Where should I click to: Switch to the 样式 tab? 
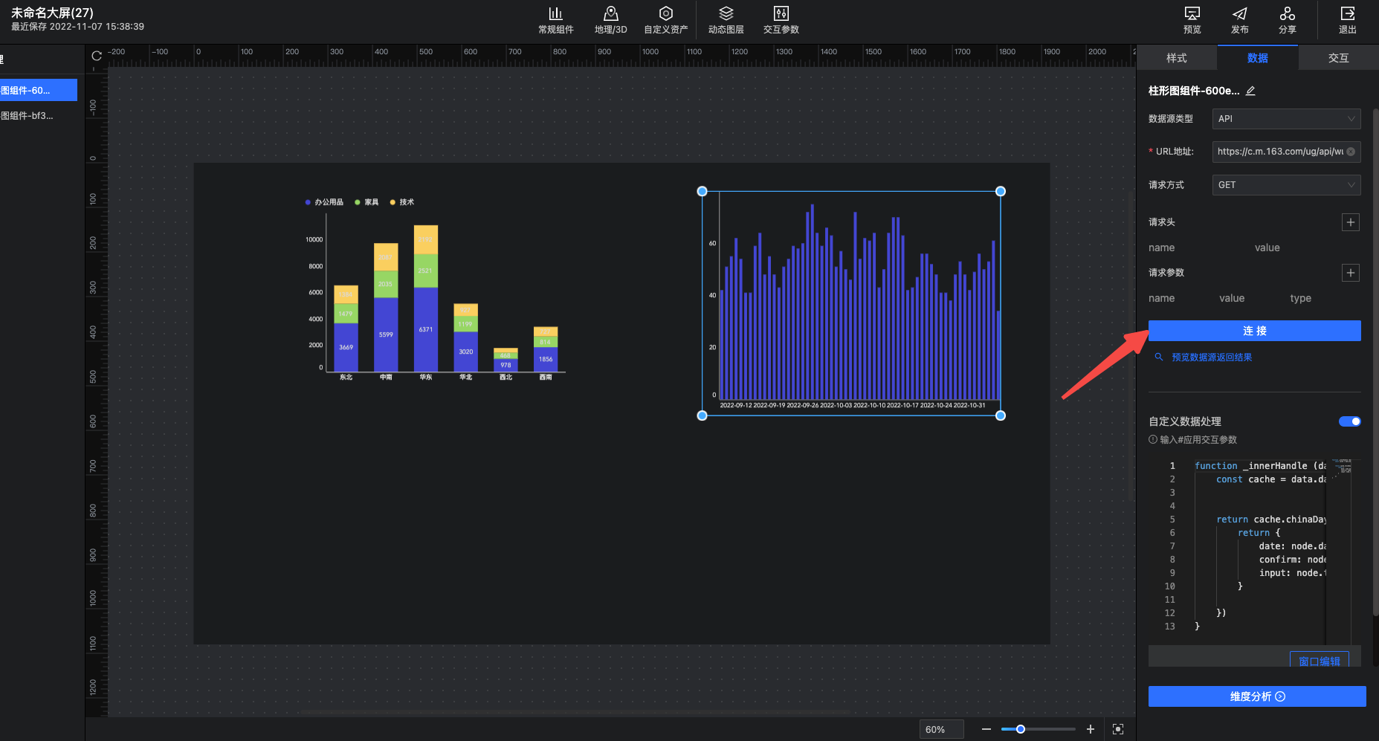[1176, 58]
